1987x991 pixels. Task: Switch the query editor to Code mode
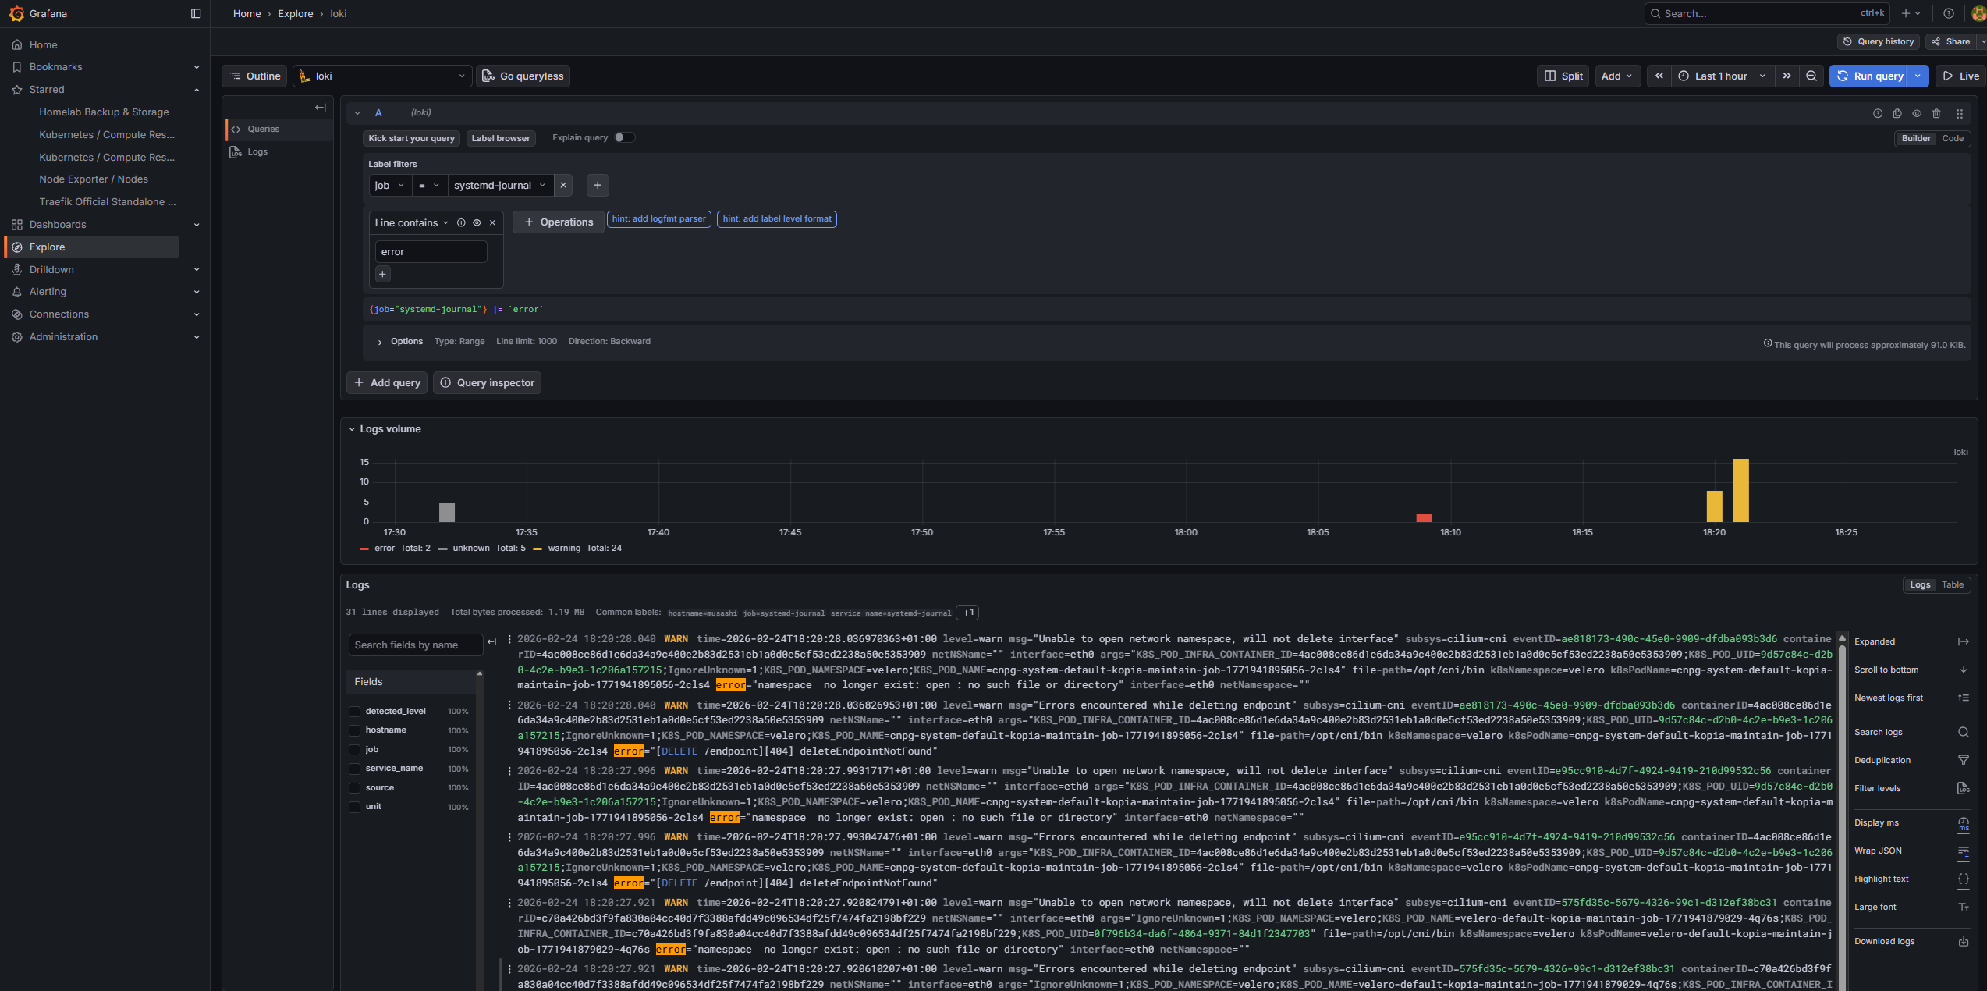1953,138
